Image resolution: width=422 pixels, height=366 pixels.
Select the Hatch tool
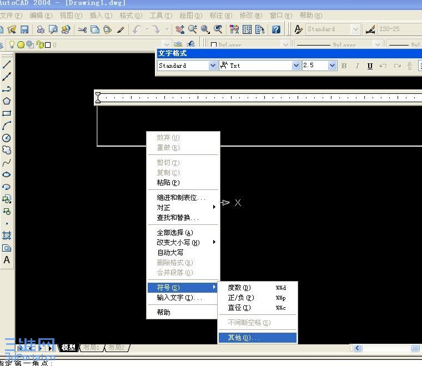coord(7,235)
